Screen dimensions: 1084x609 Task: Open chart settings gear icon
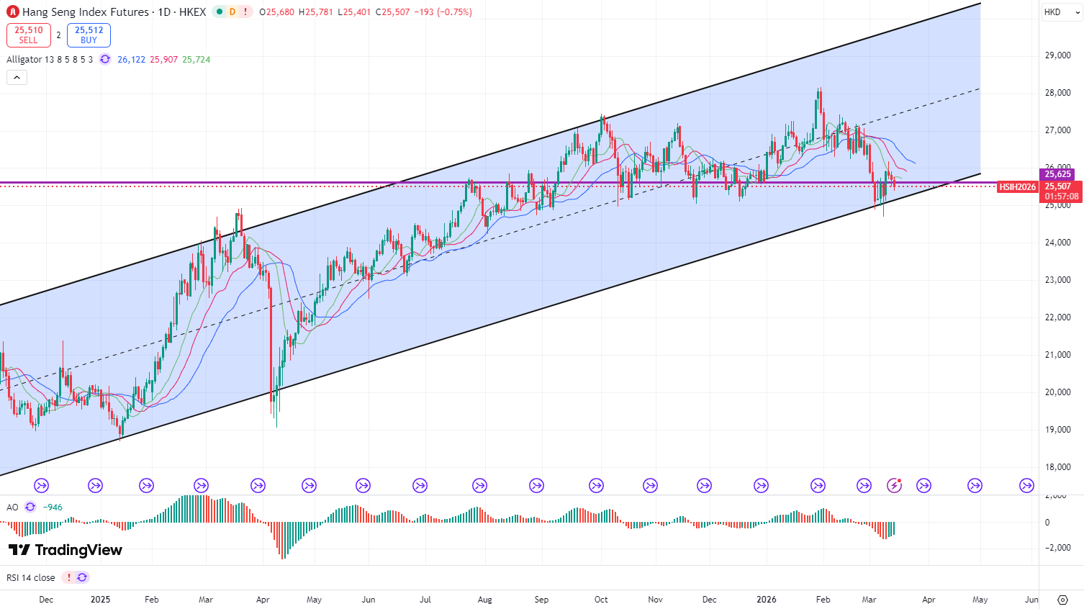pyautogui.click(x=1062, y=600)
